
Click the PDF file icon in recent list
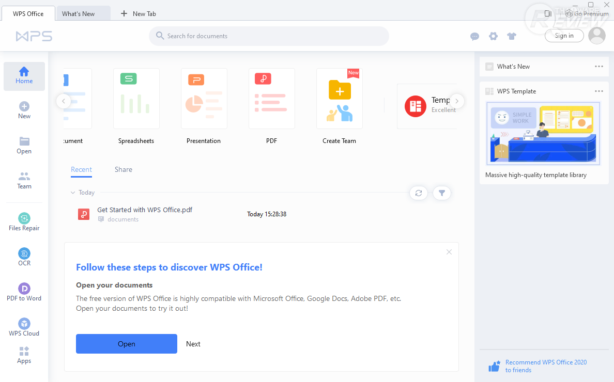coord(84,214)
